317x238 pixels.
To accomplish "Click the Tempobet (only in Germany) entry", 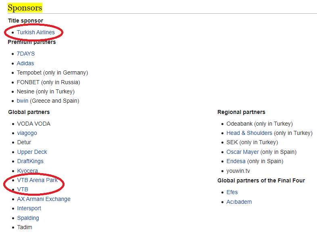I will pyautogui.click(x=52, y=72).
